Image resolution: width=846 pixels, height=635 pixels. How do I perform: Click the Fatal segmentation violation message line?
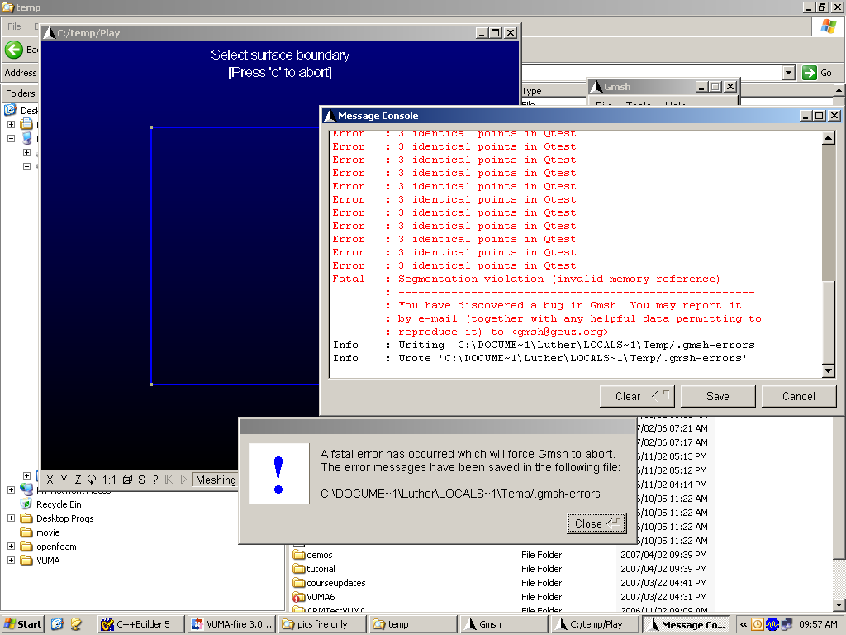[526, 279]
